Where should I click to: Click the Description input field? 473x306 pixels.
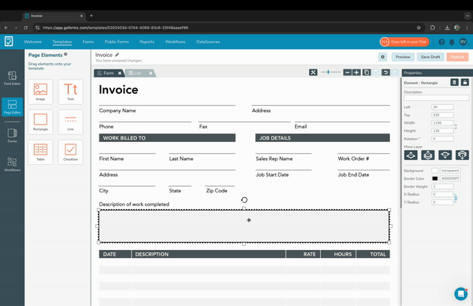(436, 98)
